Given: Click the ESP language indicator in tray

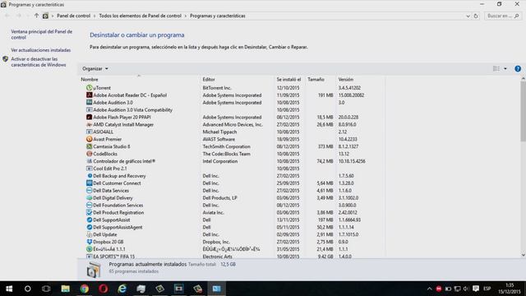Looking at the screenshot, I should click(x=487, y=289).
